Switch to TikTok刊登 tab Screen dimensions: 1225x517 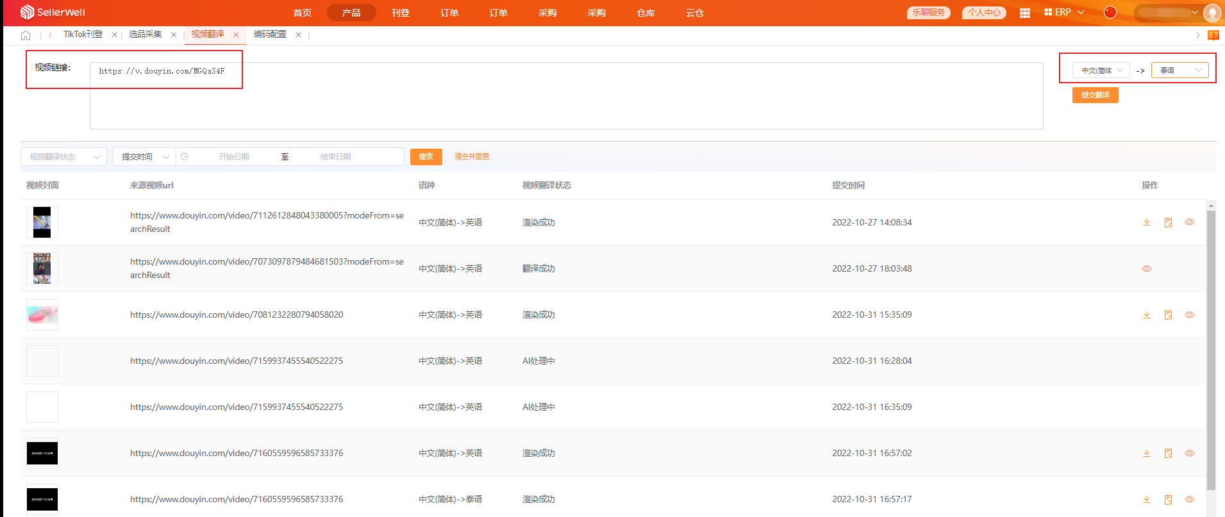[x=83, y=35]
